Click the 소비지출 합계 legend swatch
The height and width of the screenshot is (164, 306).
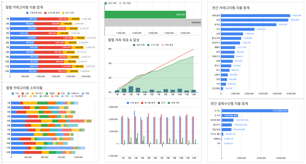click(45, 13)
